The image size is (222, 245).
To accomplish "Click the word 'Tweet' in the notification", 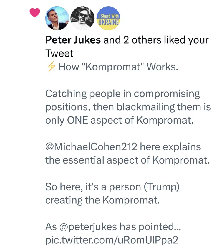I will coord(59,53).
